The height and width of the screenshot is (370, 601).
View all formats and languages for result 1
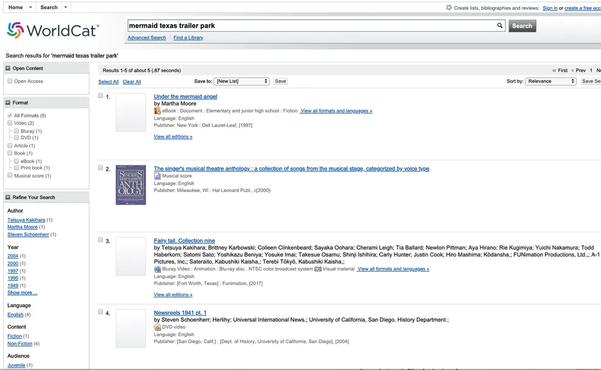(336, 111)
